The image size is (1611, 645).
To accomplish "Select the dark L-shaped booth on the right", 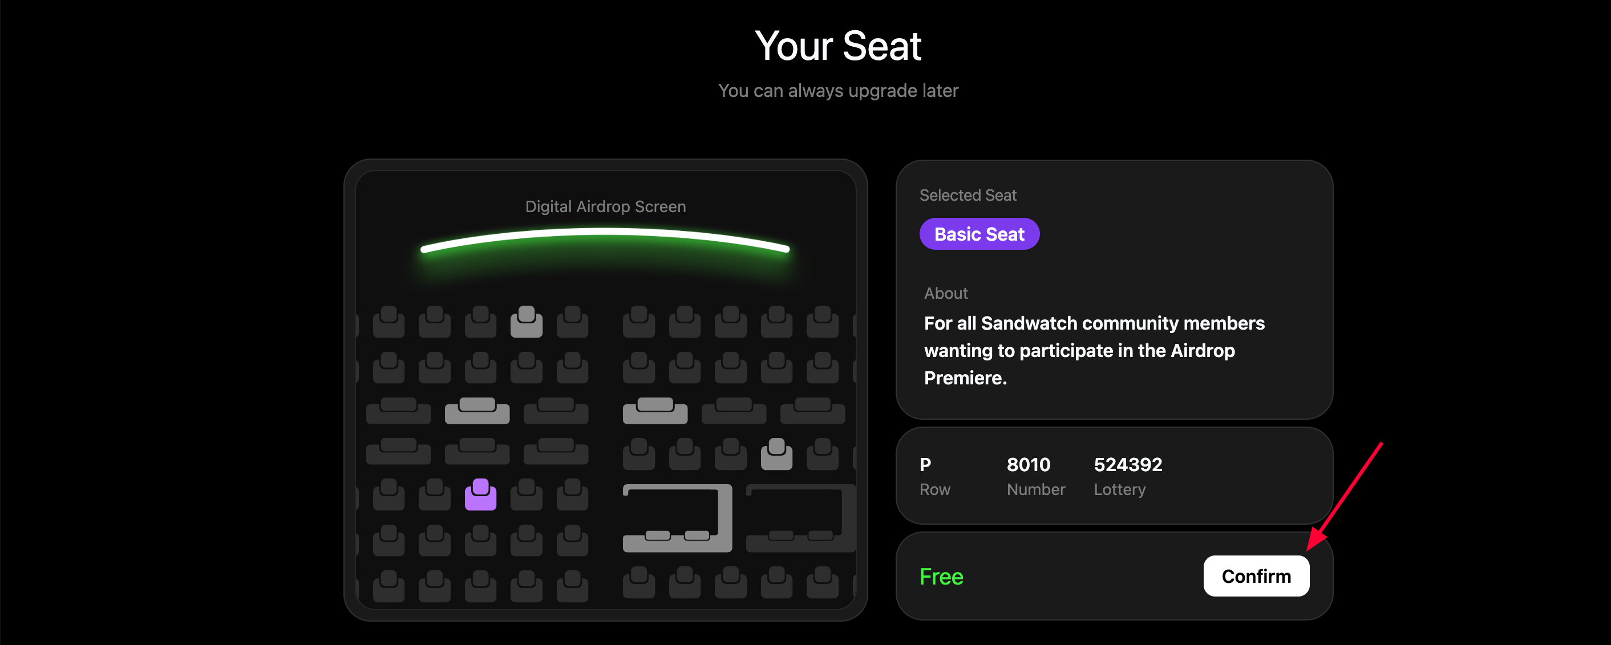I will coord(800,519).
